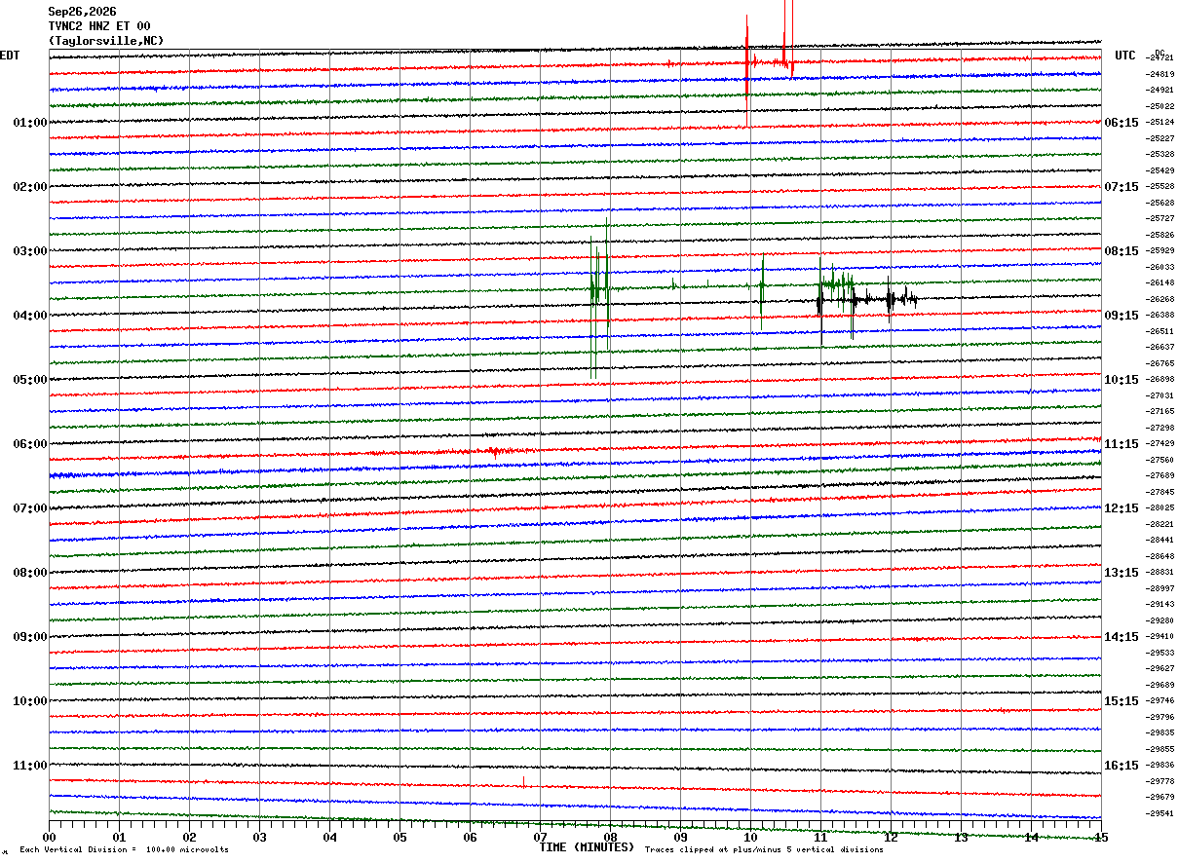Click the 'Traces clipped' footer note
This screenshot has height=863, width=1179.
coord(764,850)
